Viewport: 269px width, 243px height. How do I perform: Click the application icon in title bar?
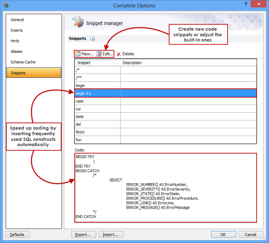tap(6, 5)
